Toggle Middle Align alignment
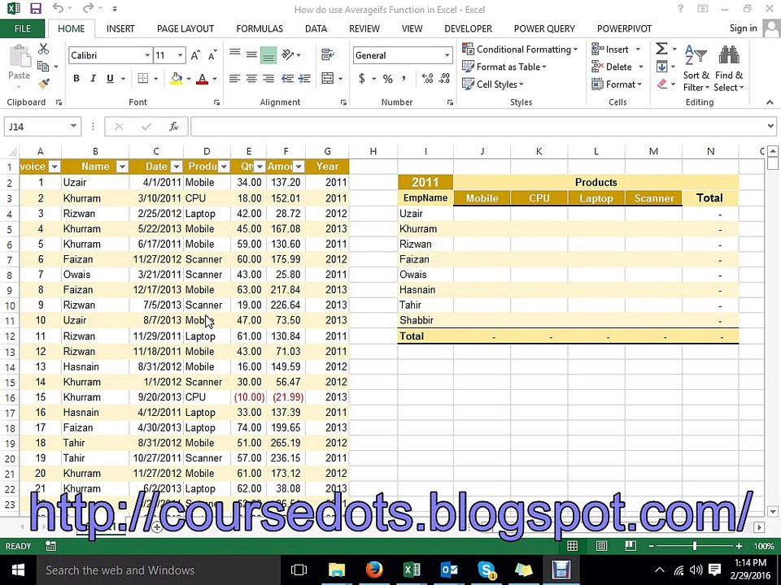781x585 pixels. (251, 54)
